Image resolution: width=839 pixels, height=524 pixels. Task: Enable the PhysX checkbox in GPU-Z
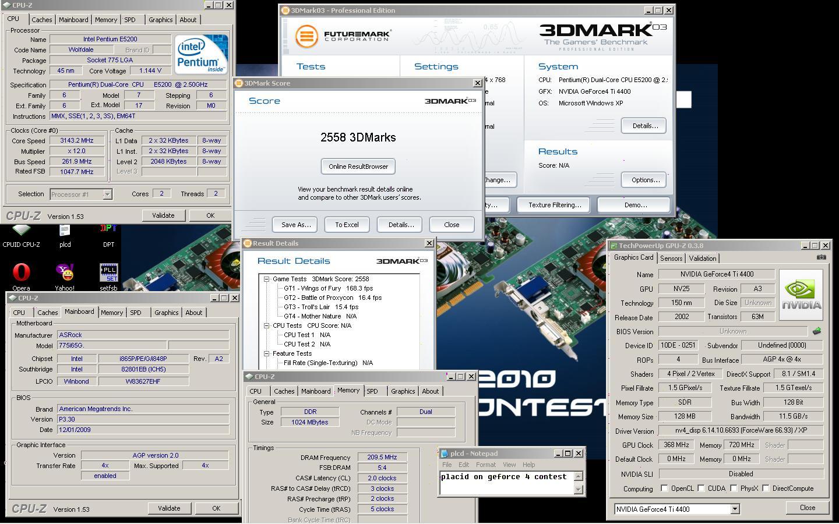pos(734,488)
